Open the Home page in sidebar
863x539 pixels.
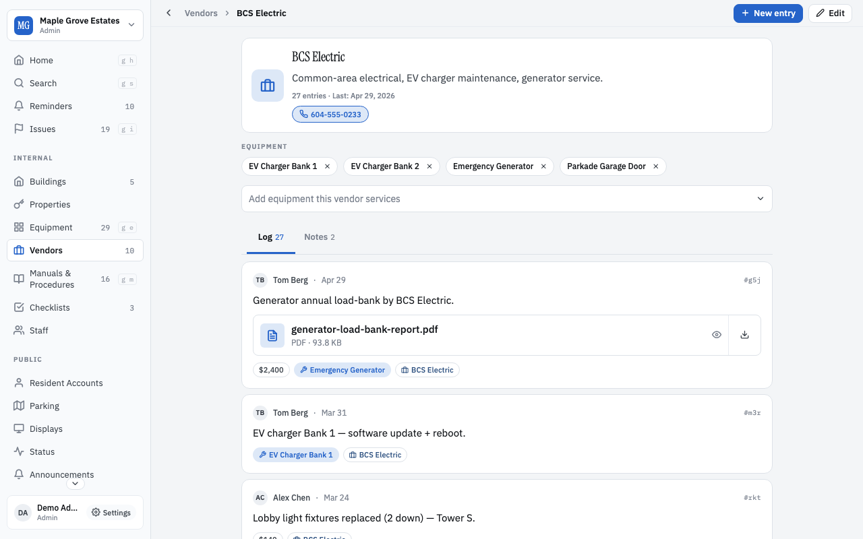tap(75, 60)
